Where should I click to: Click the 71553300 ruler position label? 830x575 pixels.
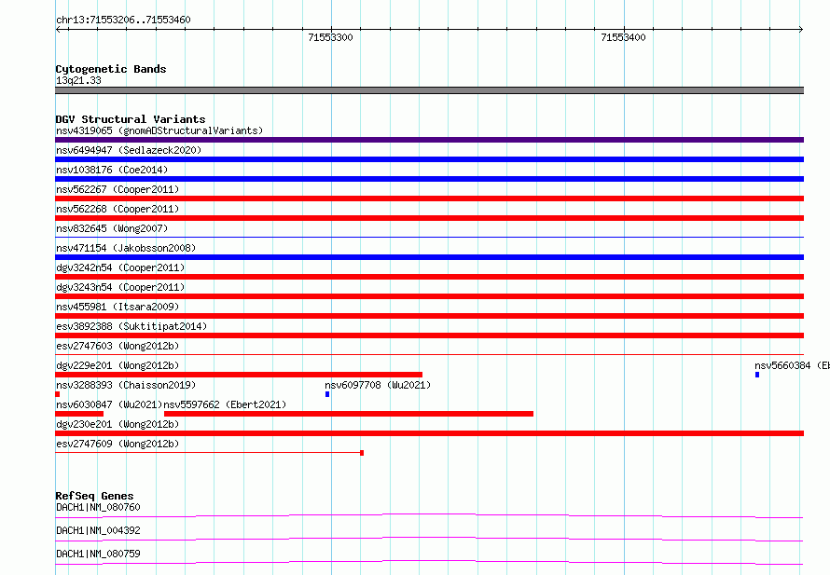tap(330, 37)
